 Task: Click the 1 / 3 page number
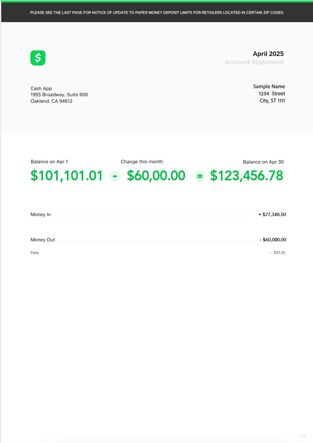pos(303,436)
